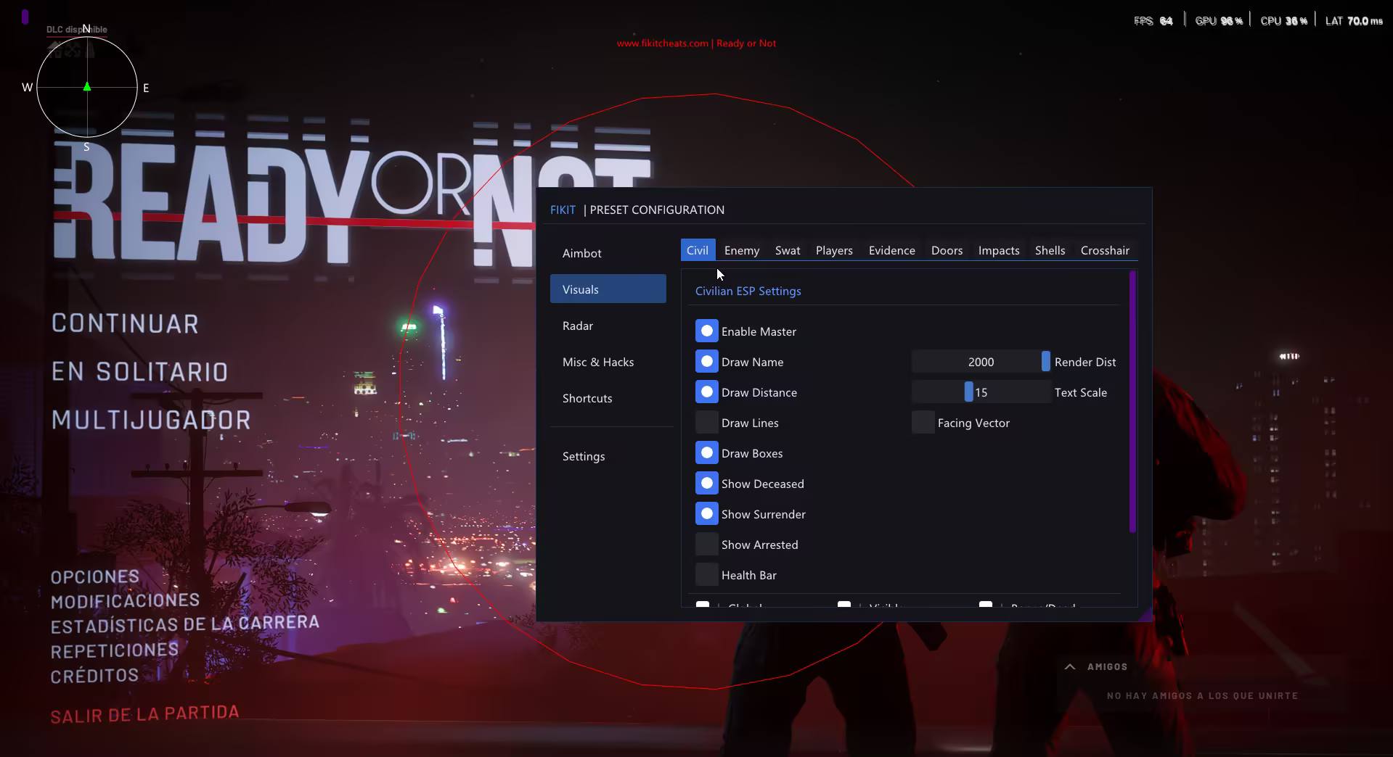
Task: Disable the Draw Name option
Action: click(x=706, y=362)
